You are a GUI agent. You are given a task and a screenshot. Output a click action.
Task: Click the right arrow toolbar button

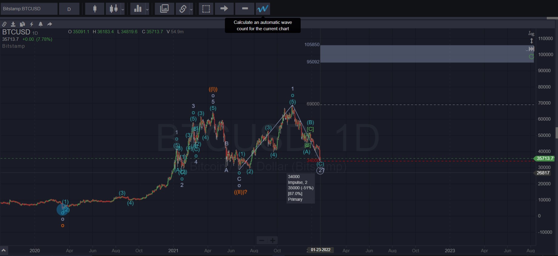click(224, 9)
